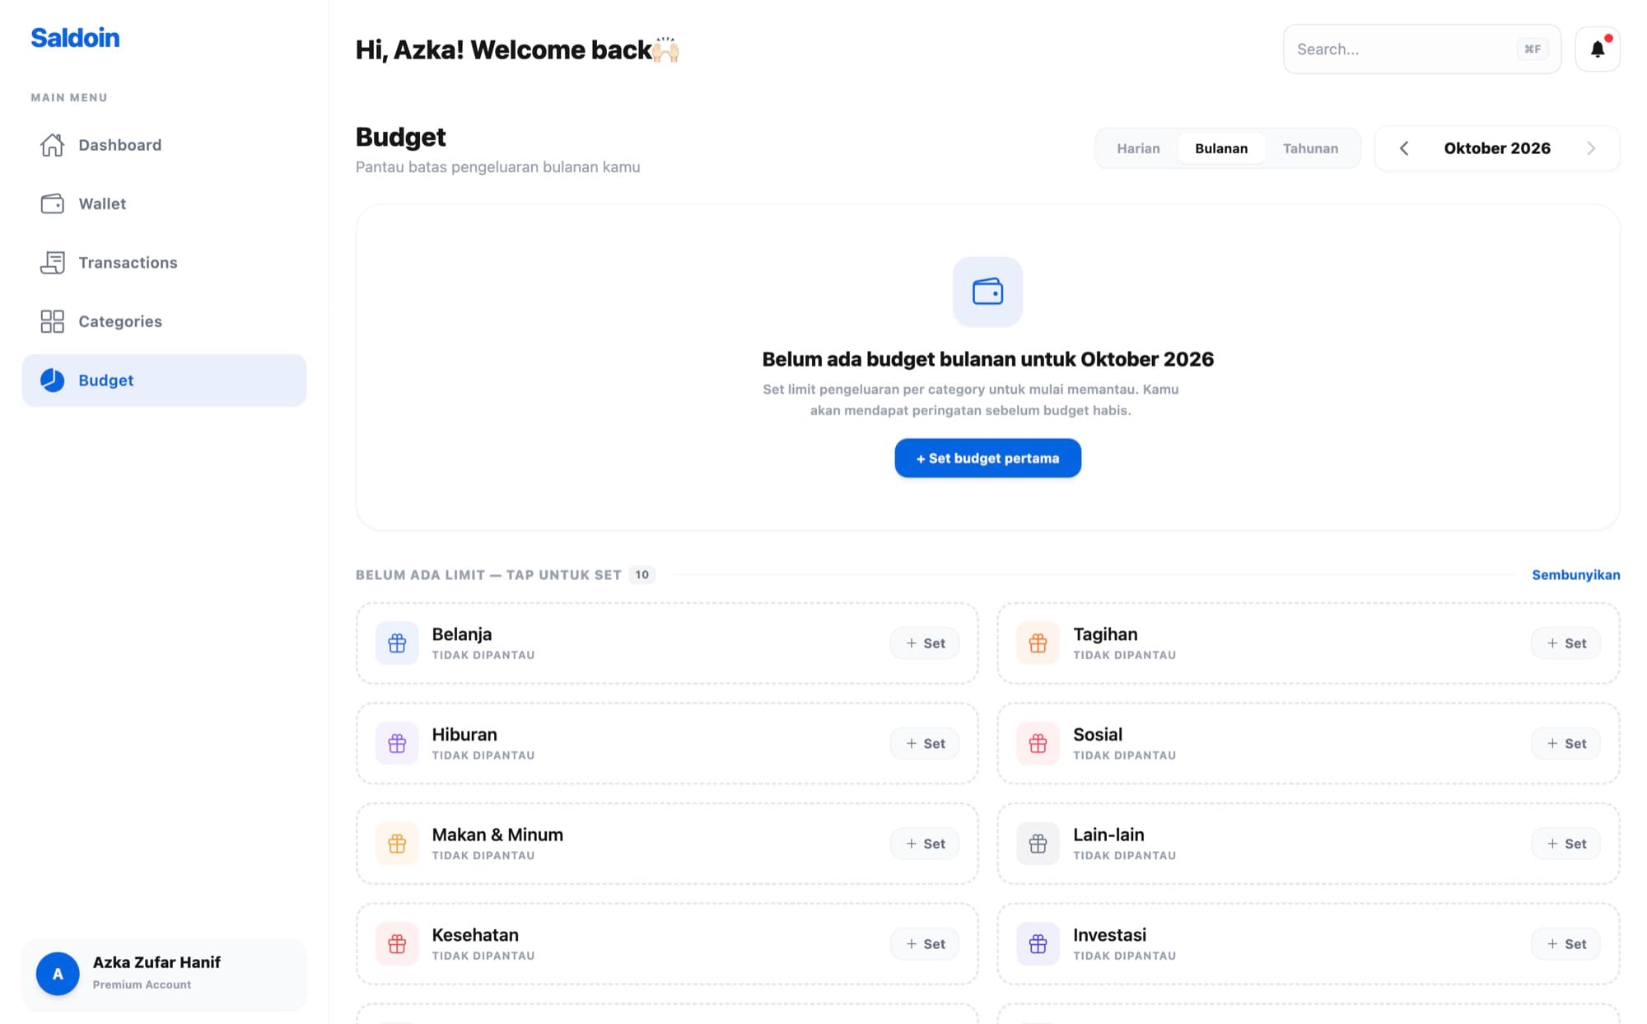Set limit for Investasi

click(1565, 944)
